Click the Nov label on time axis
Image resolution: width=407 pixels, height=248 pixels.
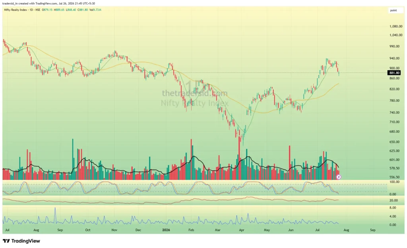pos(114,230)
